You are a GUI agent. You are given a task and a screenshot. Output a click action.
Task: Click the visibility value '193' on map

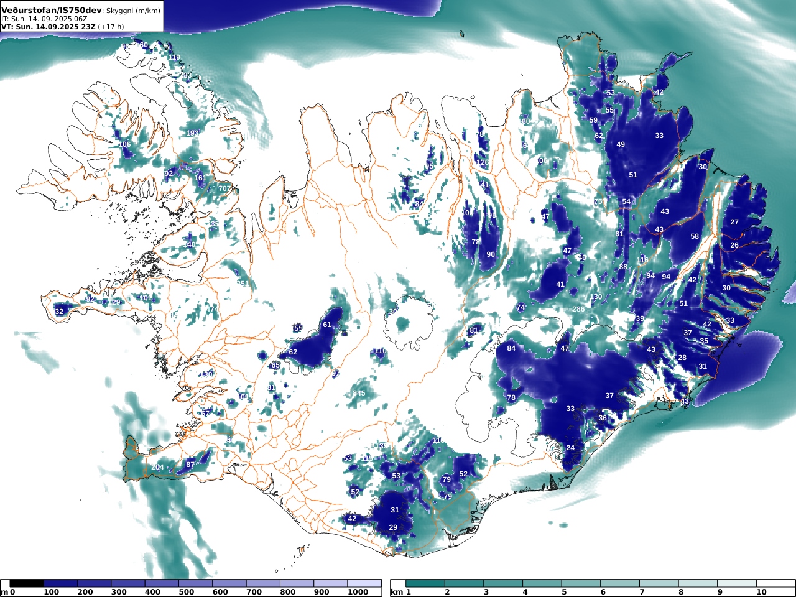pyautogui.click(x=193, y=133)
